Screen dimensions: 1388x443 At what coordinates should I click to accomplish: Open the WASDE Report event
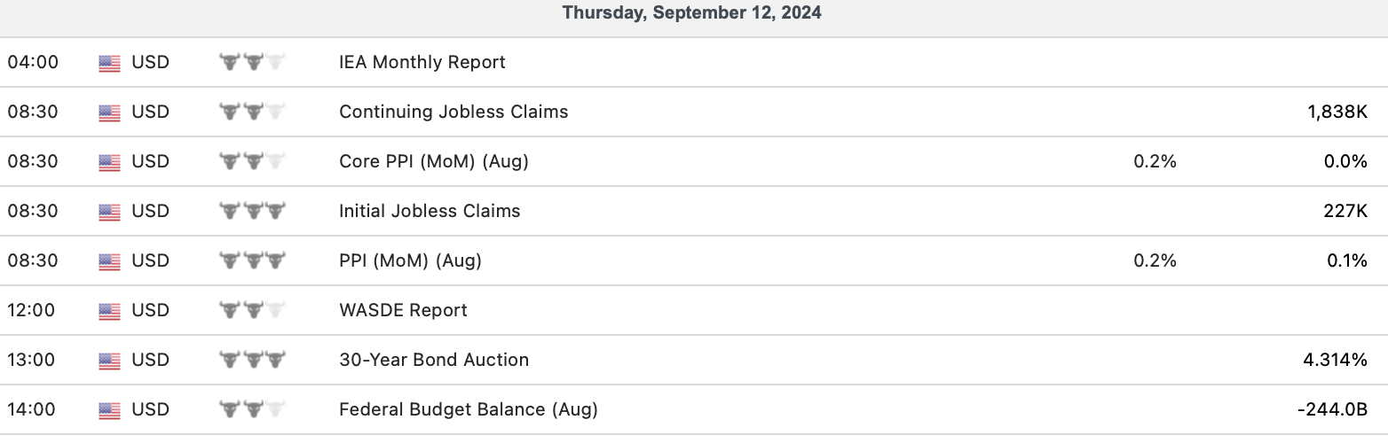coord(403,311)
